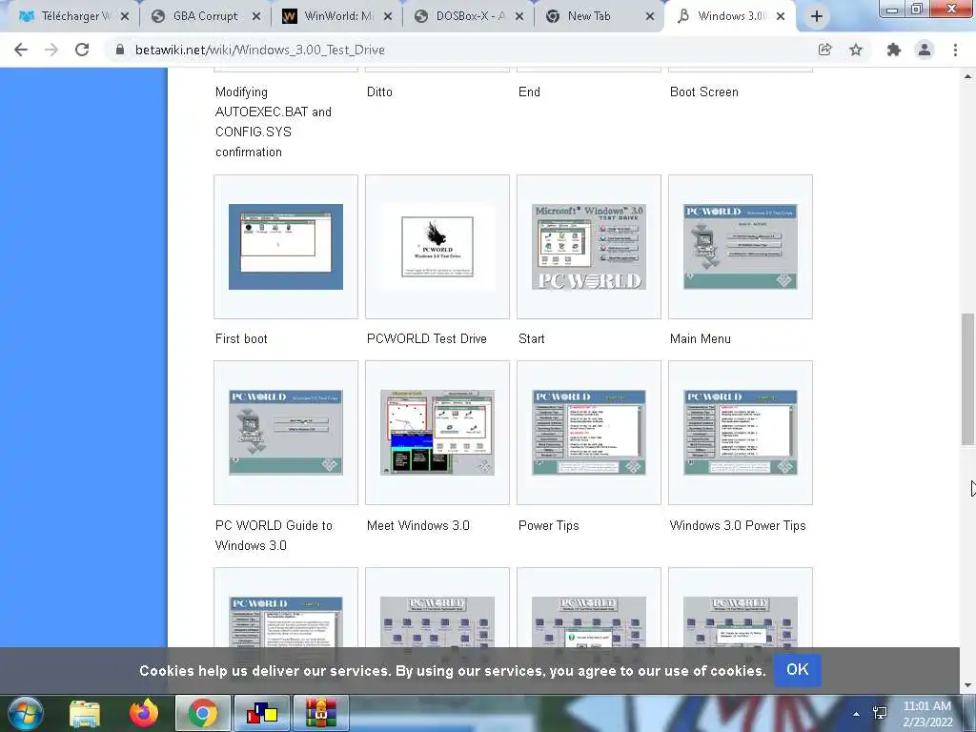Click the network tray icon
976x732 pixels.
[x=880, y=713]
